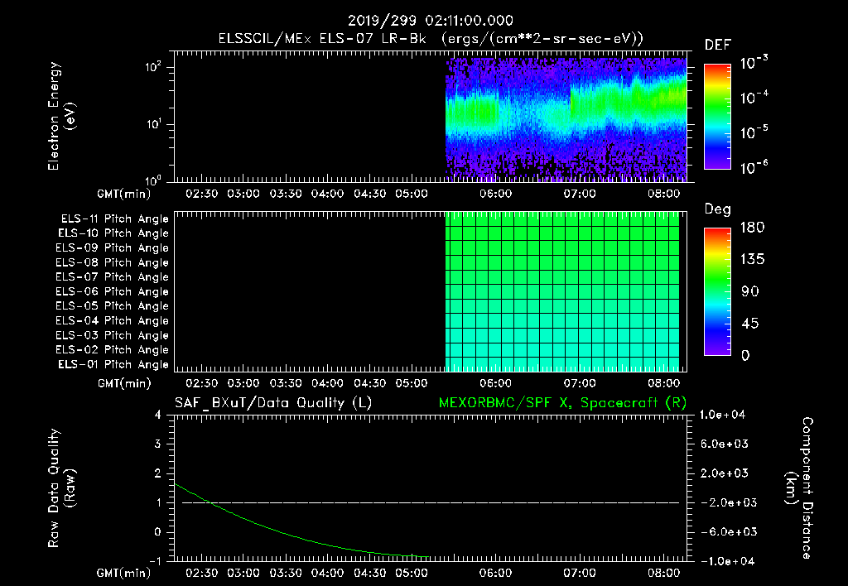Click the 4 tick on Raw Data Quality axis

point(158,415)
